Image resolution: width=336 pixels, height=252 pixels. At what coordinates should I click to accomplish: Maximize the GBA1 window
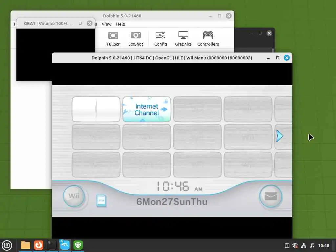coord(80,23)
